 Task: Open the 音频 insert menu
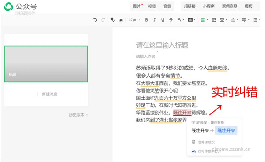[167, 6]
